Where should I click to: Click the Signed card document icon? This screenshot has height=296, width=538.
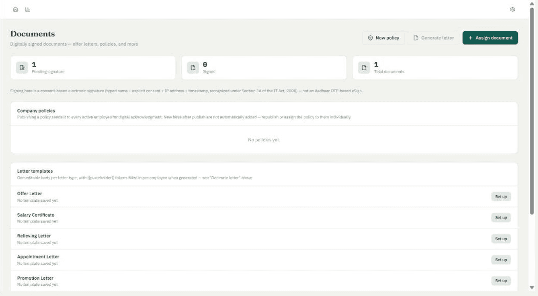click(193, 68)
